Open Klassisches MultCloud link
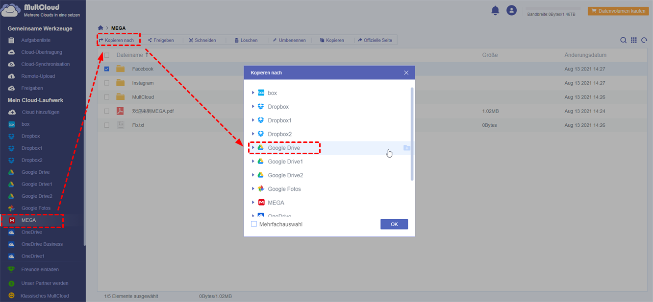This screenshot has width=653, height=302. pyautogui.click(x=45, y=296)
